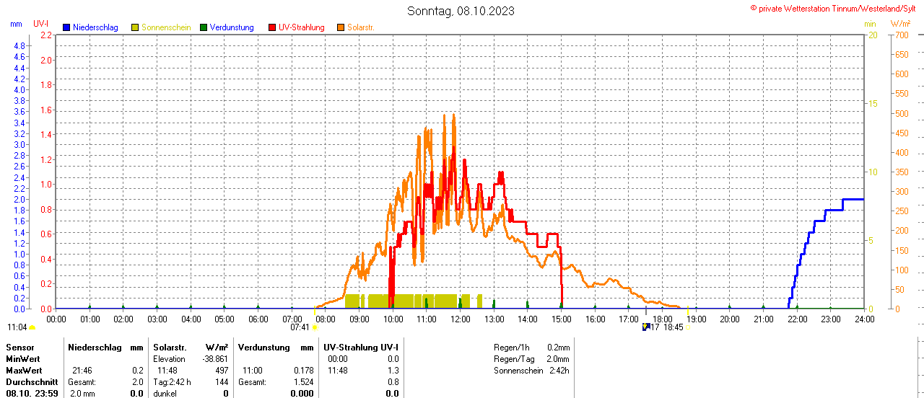The height and width of the screenshot is (398, 924).
Task: Select the UV-Strahlung legend label
Action: pos(302,27)
